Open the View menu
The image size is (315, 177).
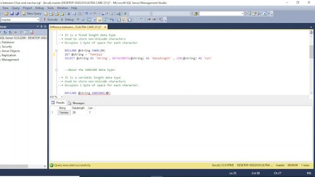pos(5,8)
